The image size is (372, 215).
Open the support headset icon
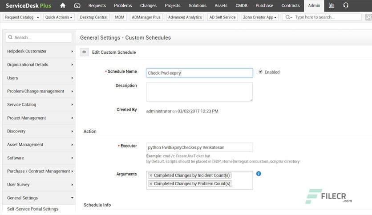pos(346,5)
